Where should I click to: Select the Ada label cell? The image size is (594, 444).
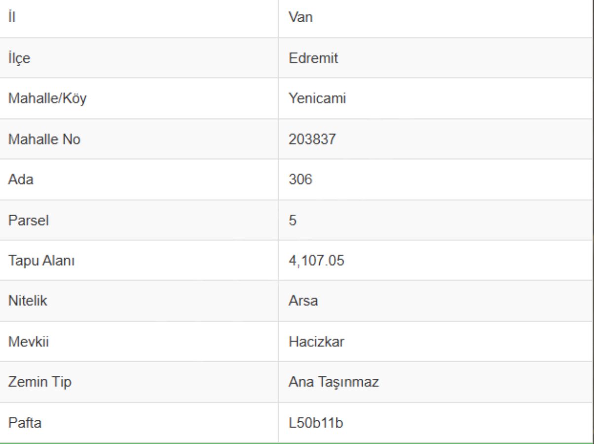(x=139, y=180)
